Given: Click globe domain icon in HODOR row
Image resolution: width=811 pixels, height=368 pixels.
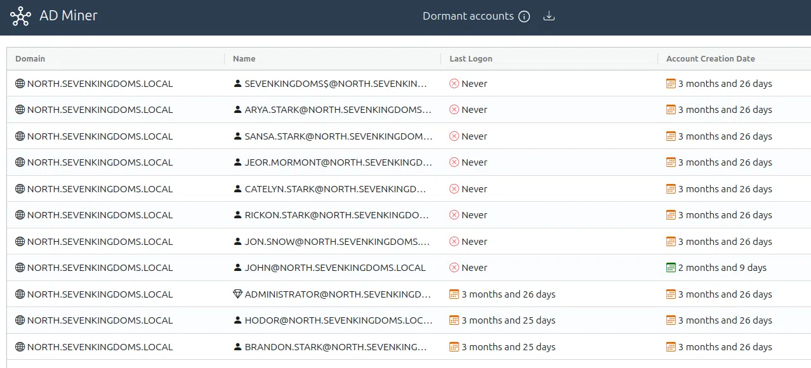Looking at the screenshot, I should tap(20, 320).
